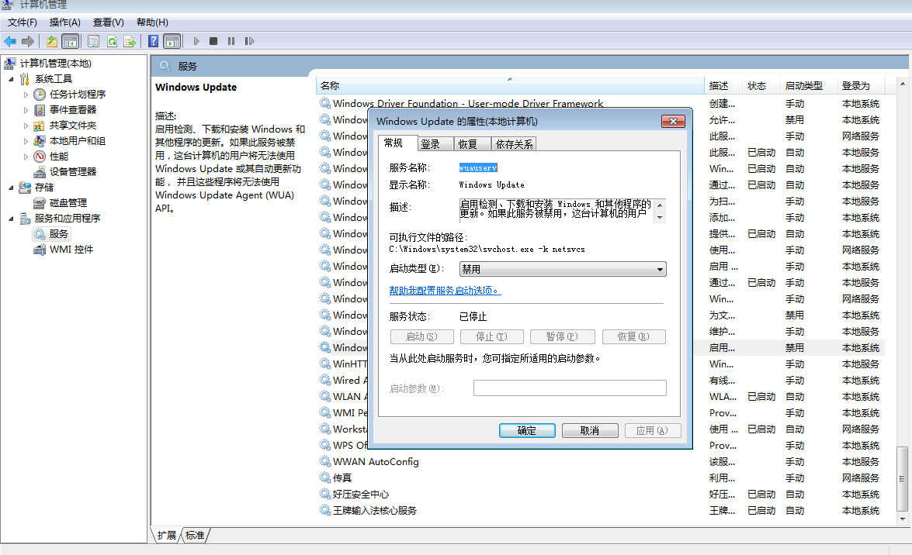Collapse the 系统工具 tree node
This screenshot has height=555, width=912.
(x=11, y=79)
